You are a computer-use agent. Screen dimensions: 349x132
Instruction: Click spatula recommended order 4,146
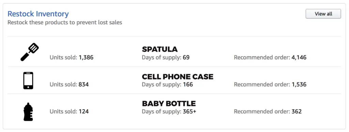(x=299, y=57)
